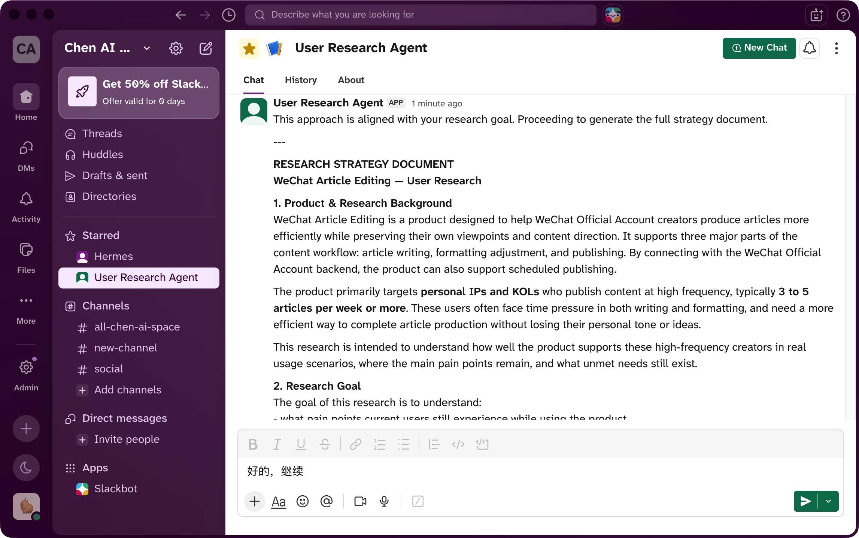Toggle bulleted list formatting
This screenshot has width=859, height=538.
(x=403, y=445)
